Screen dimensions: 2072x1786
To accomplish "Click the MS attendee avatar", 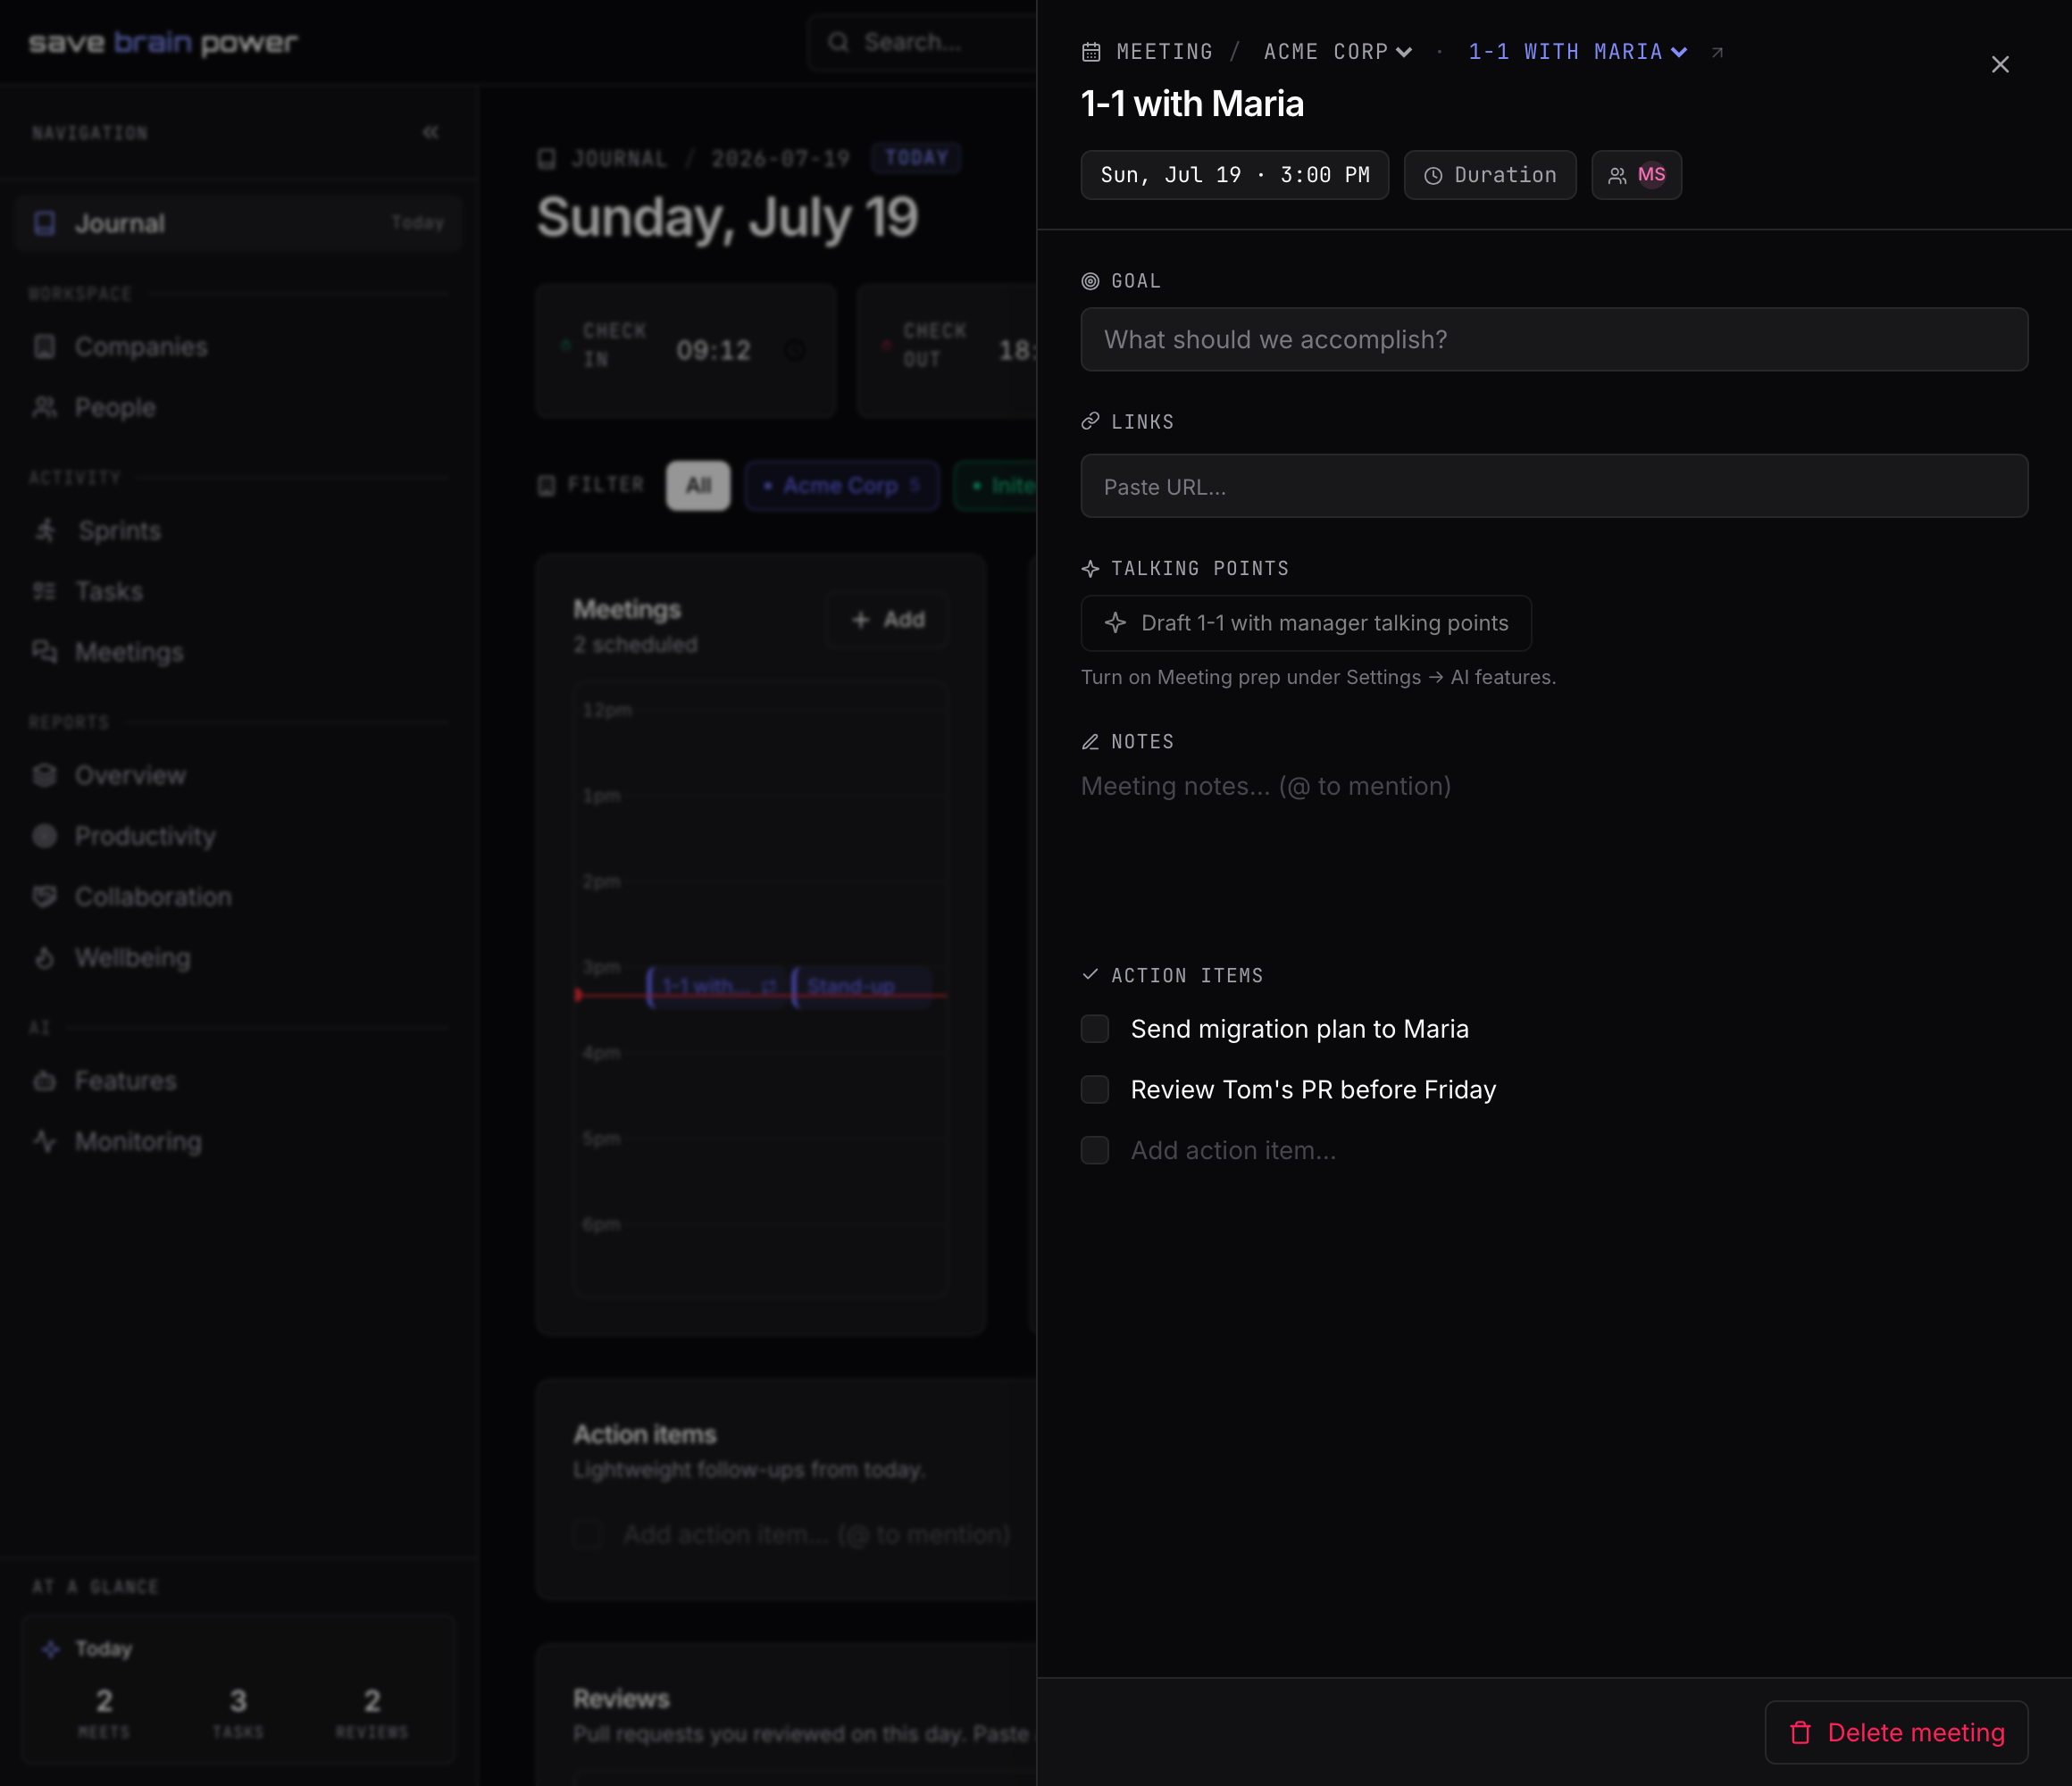I will [1652, 175].
